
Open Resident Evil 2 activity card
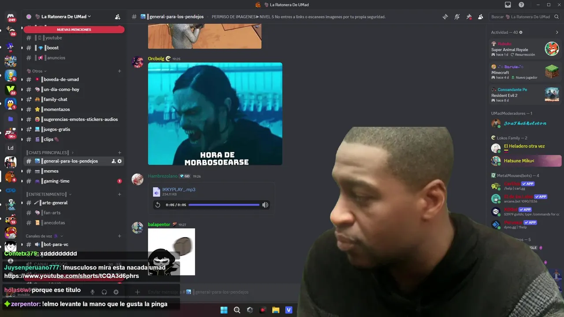(x=525, y=95)
